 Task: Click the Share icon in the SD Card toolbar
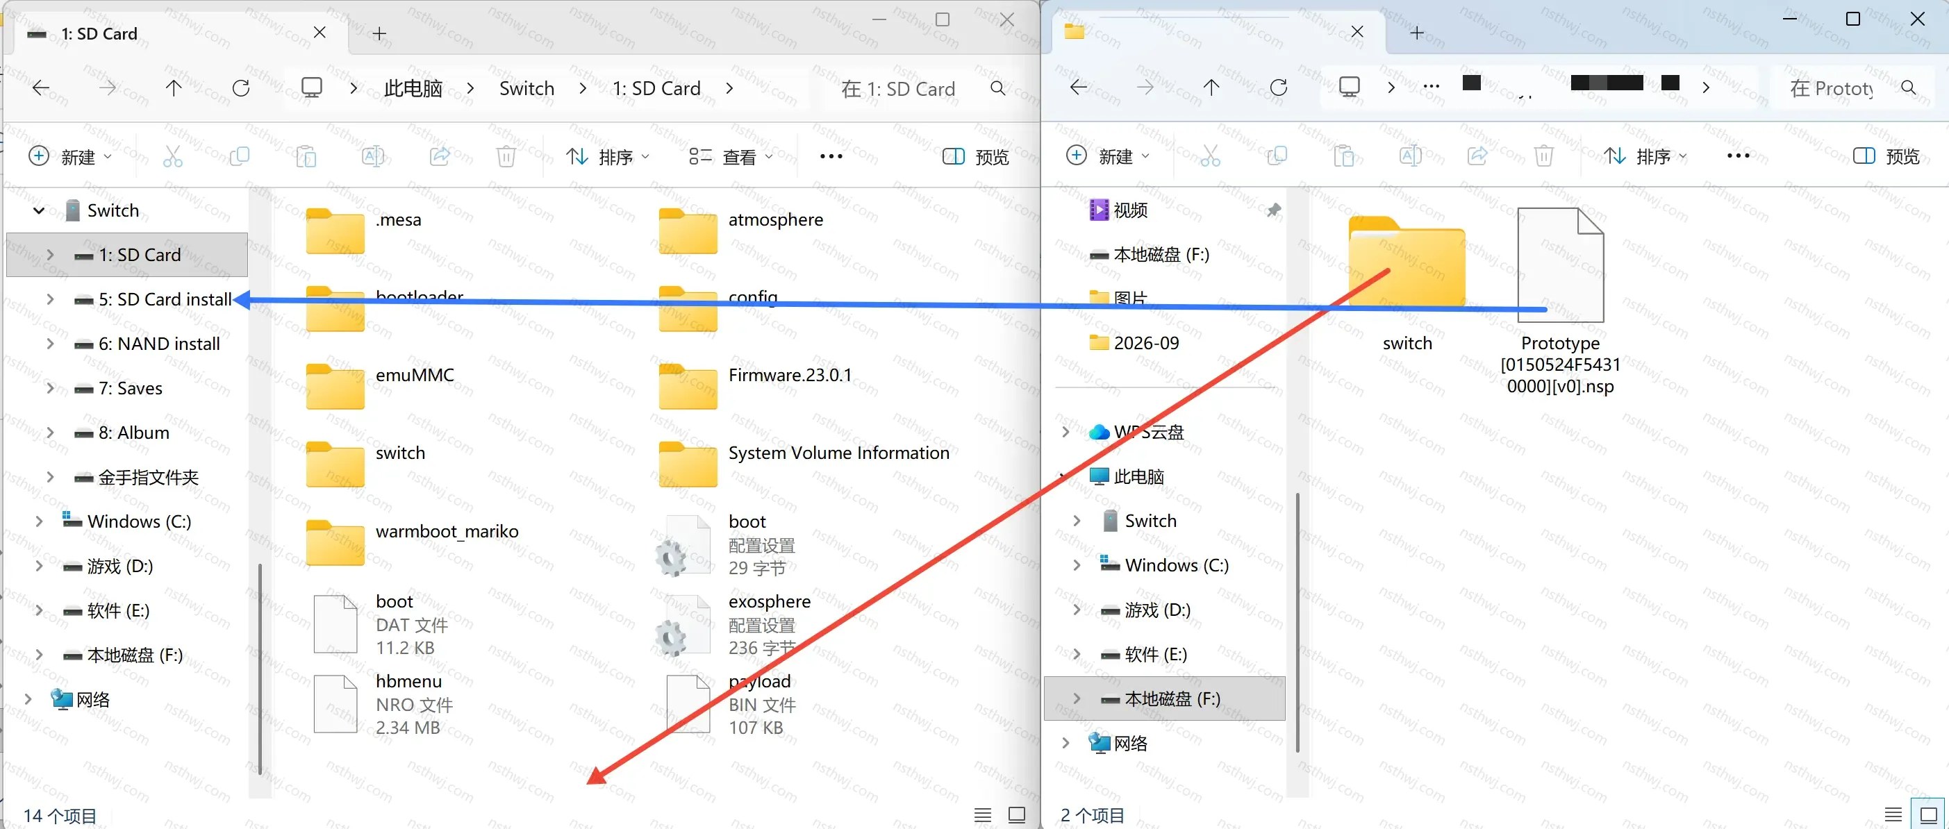tap(440, 157)
